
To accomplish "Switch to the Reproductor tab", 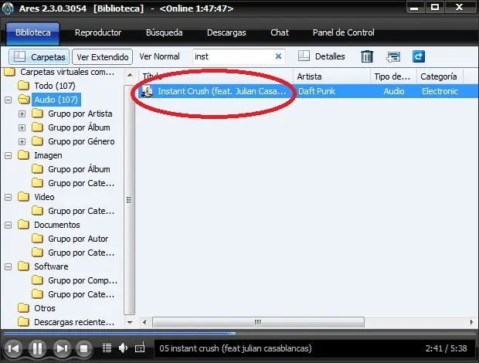I will (x=98, y=32).
